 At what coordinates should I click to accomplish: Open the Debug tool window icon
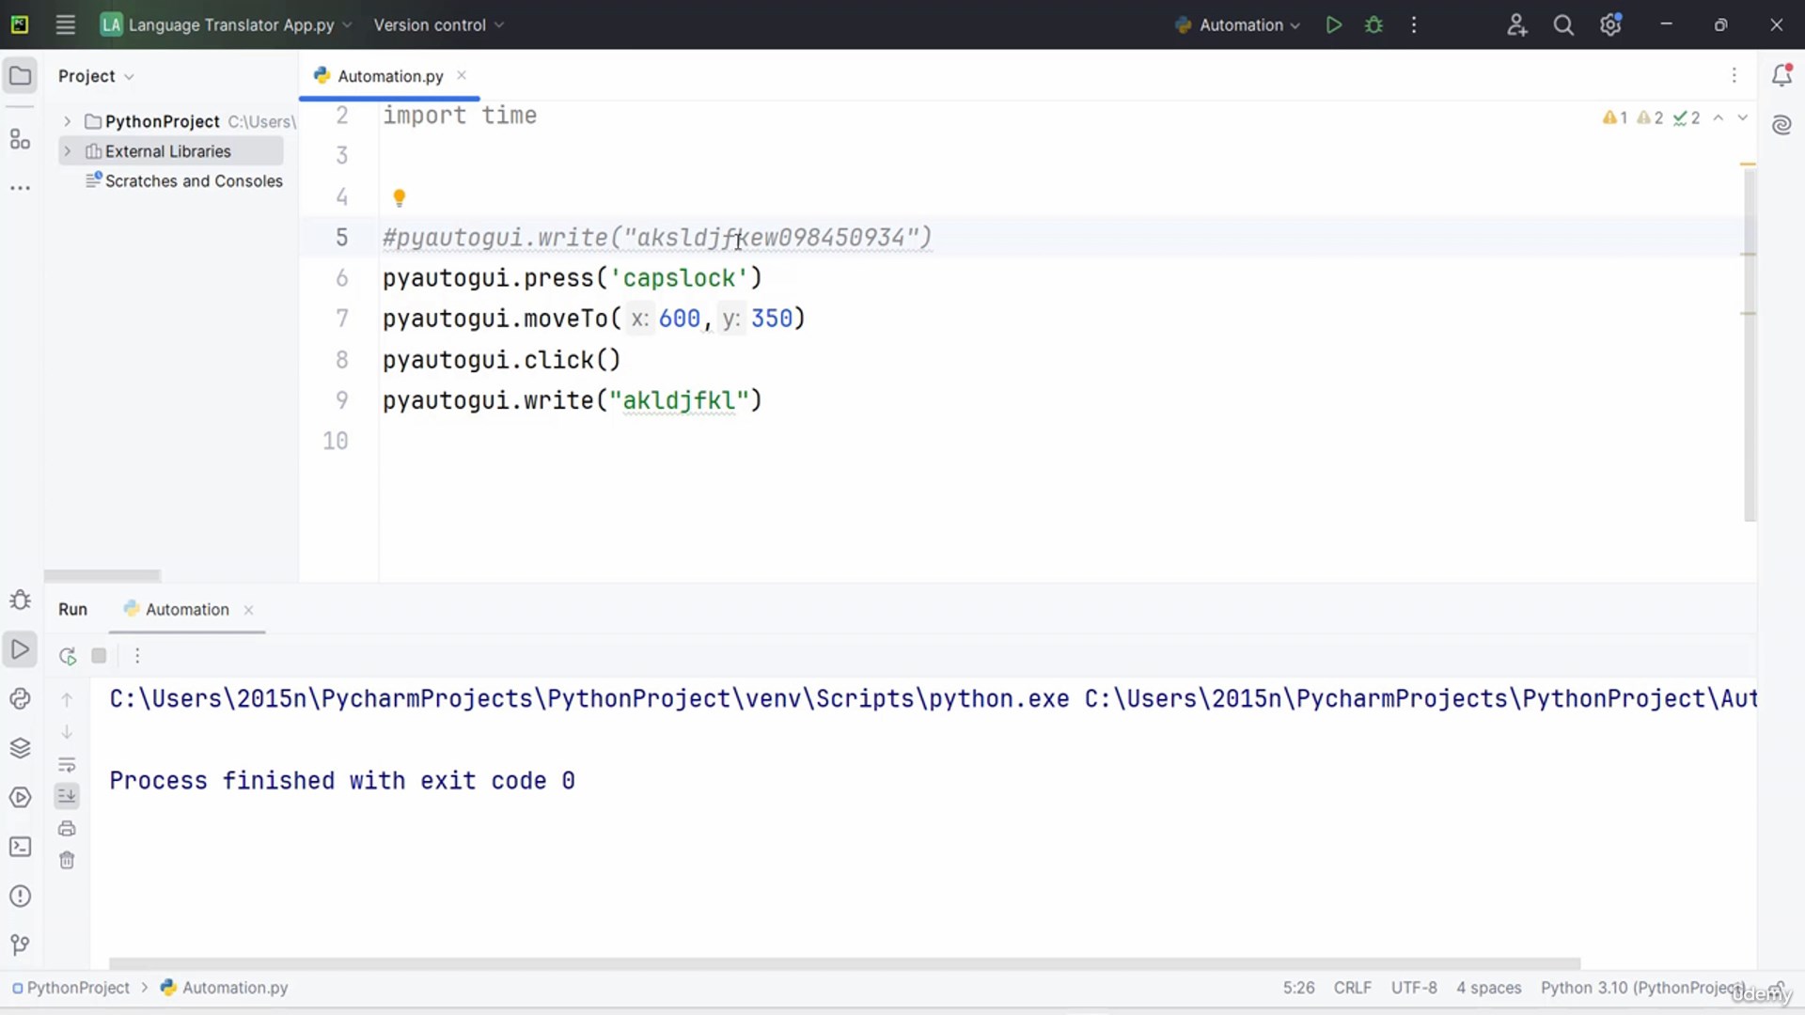coord(20,600)
